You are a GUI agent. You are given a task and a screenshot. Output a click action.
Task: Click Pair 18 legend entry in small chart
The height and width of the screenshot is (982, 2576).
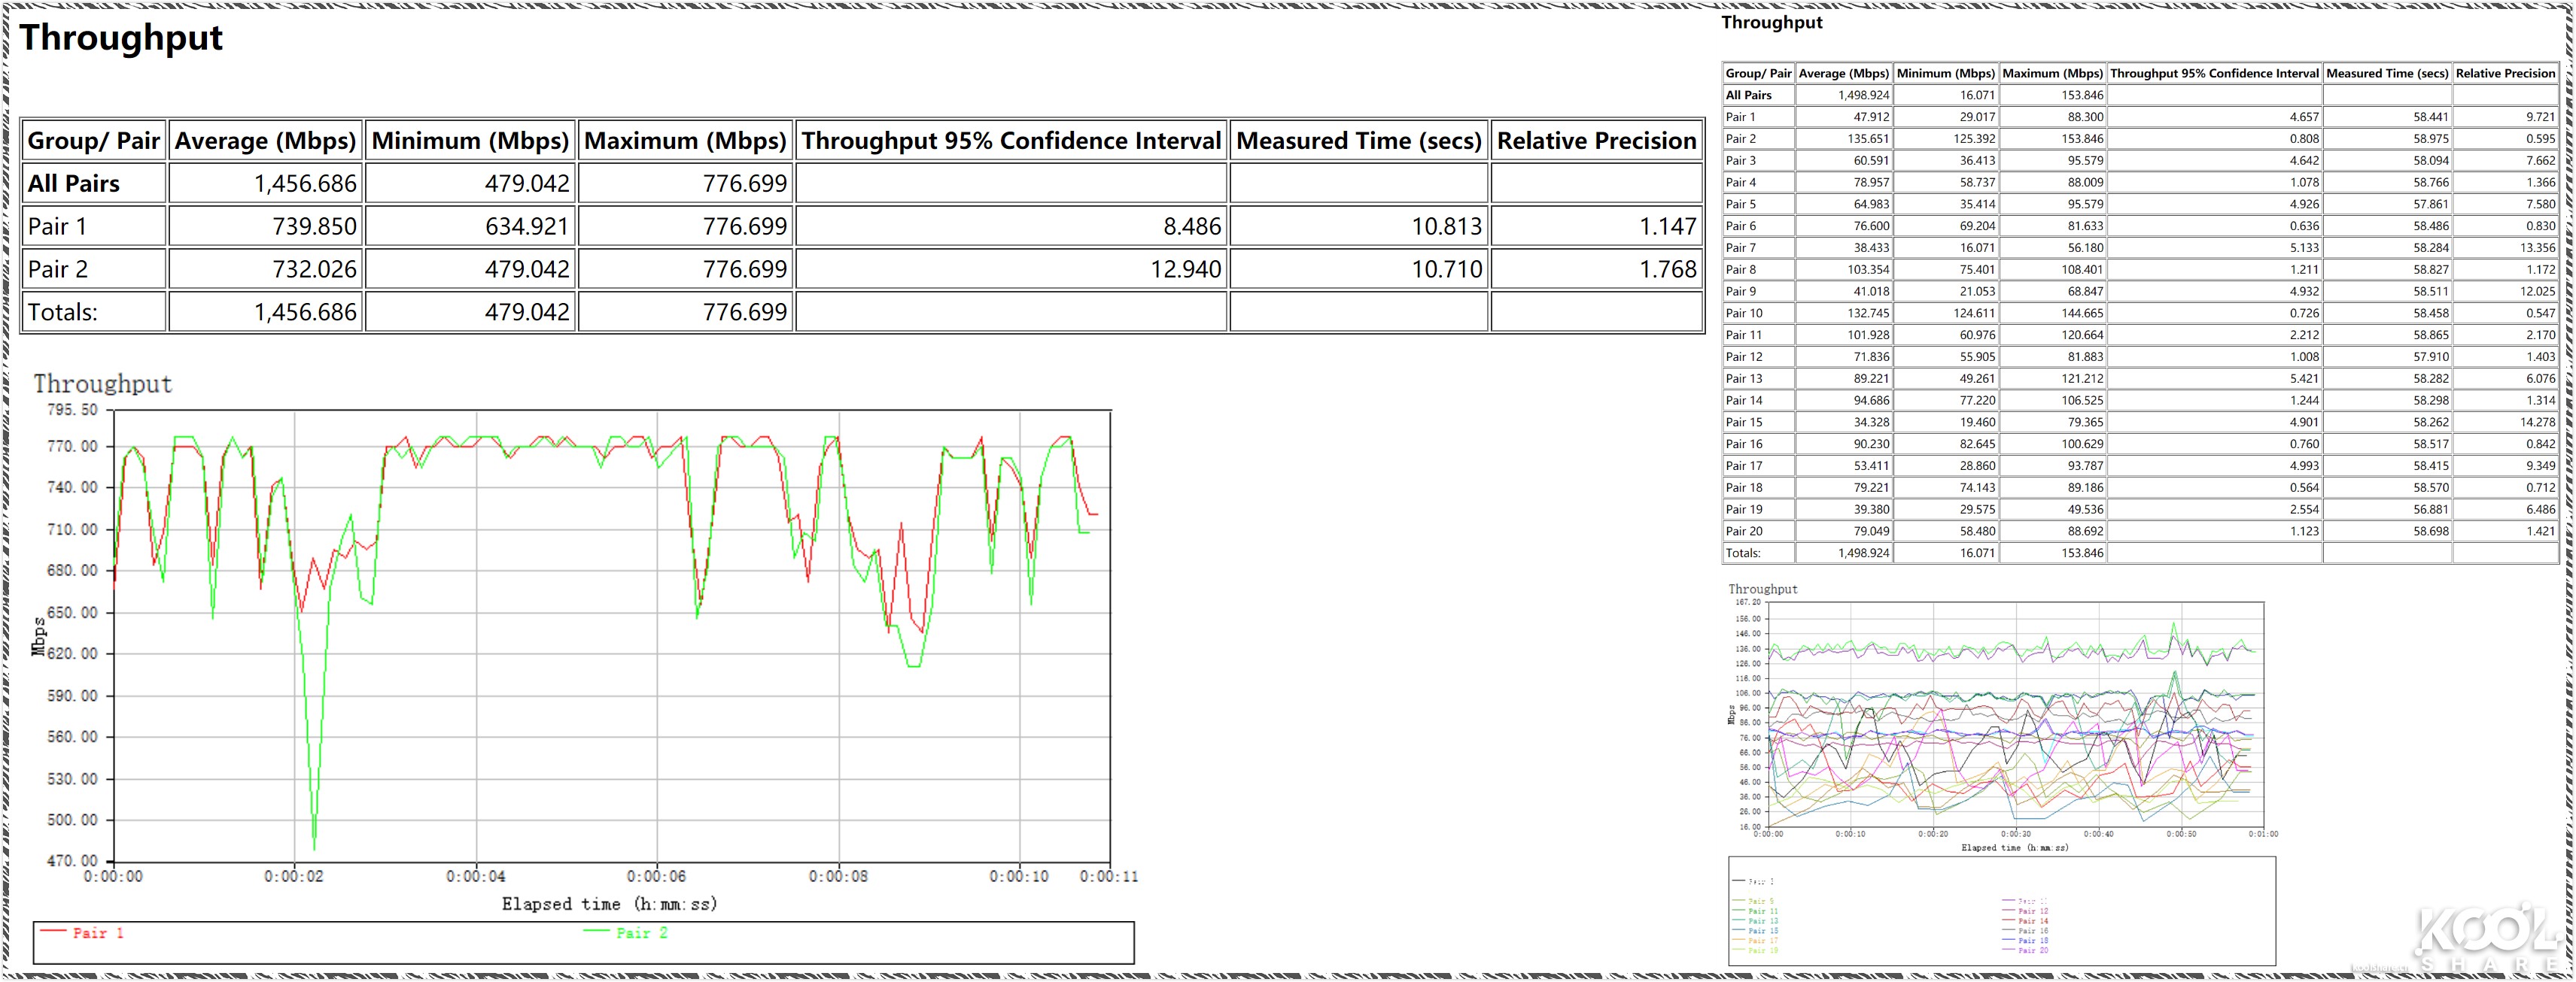coord(2033,941)
